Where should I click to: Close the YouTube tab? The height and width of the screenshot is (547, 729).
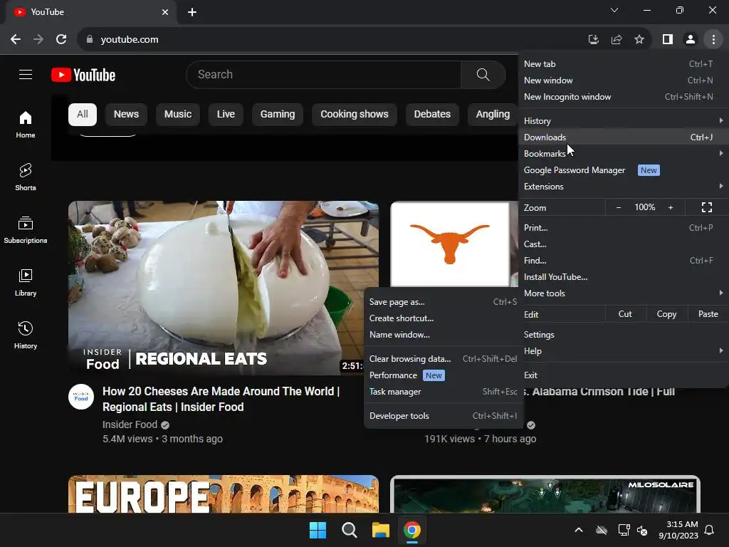[x=165, y=12]
